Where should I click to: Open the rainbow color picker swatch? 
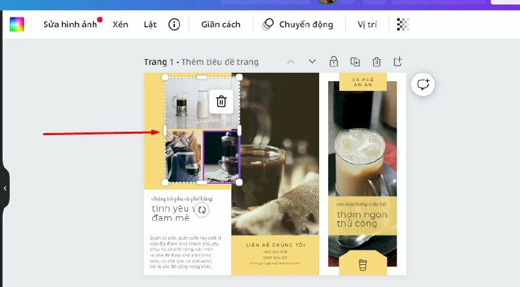(16, 25)
